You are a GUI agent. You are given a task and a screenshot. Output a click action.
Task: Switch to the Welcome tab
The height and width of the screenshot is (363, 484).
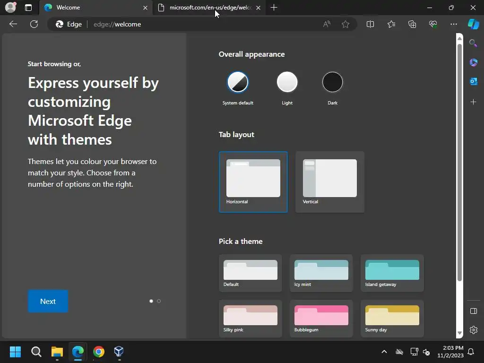click(x=95, y=8)
